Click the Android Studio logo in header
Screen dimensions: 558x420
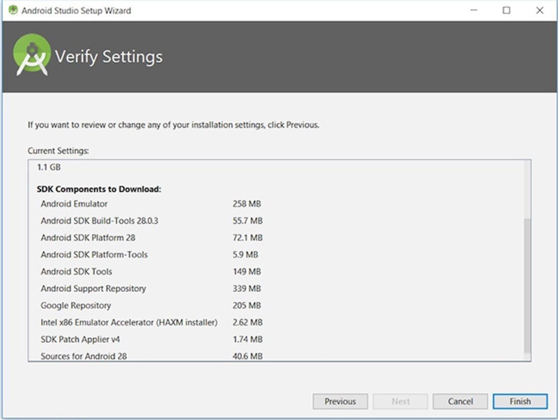[32, 56]
